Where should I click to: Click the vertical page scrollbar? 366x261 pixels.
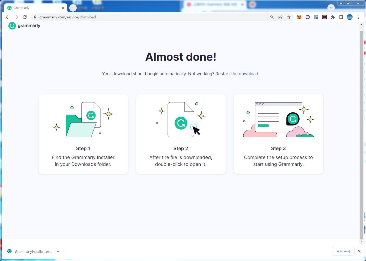(362, 135)
